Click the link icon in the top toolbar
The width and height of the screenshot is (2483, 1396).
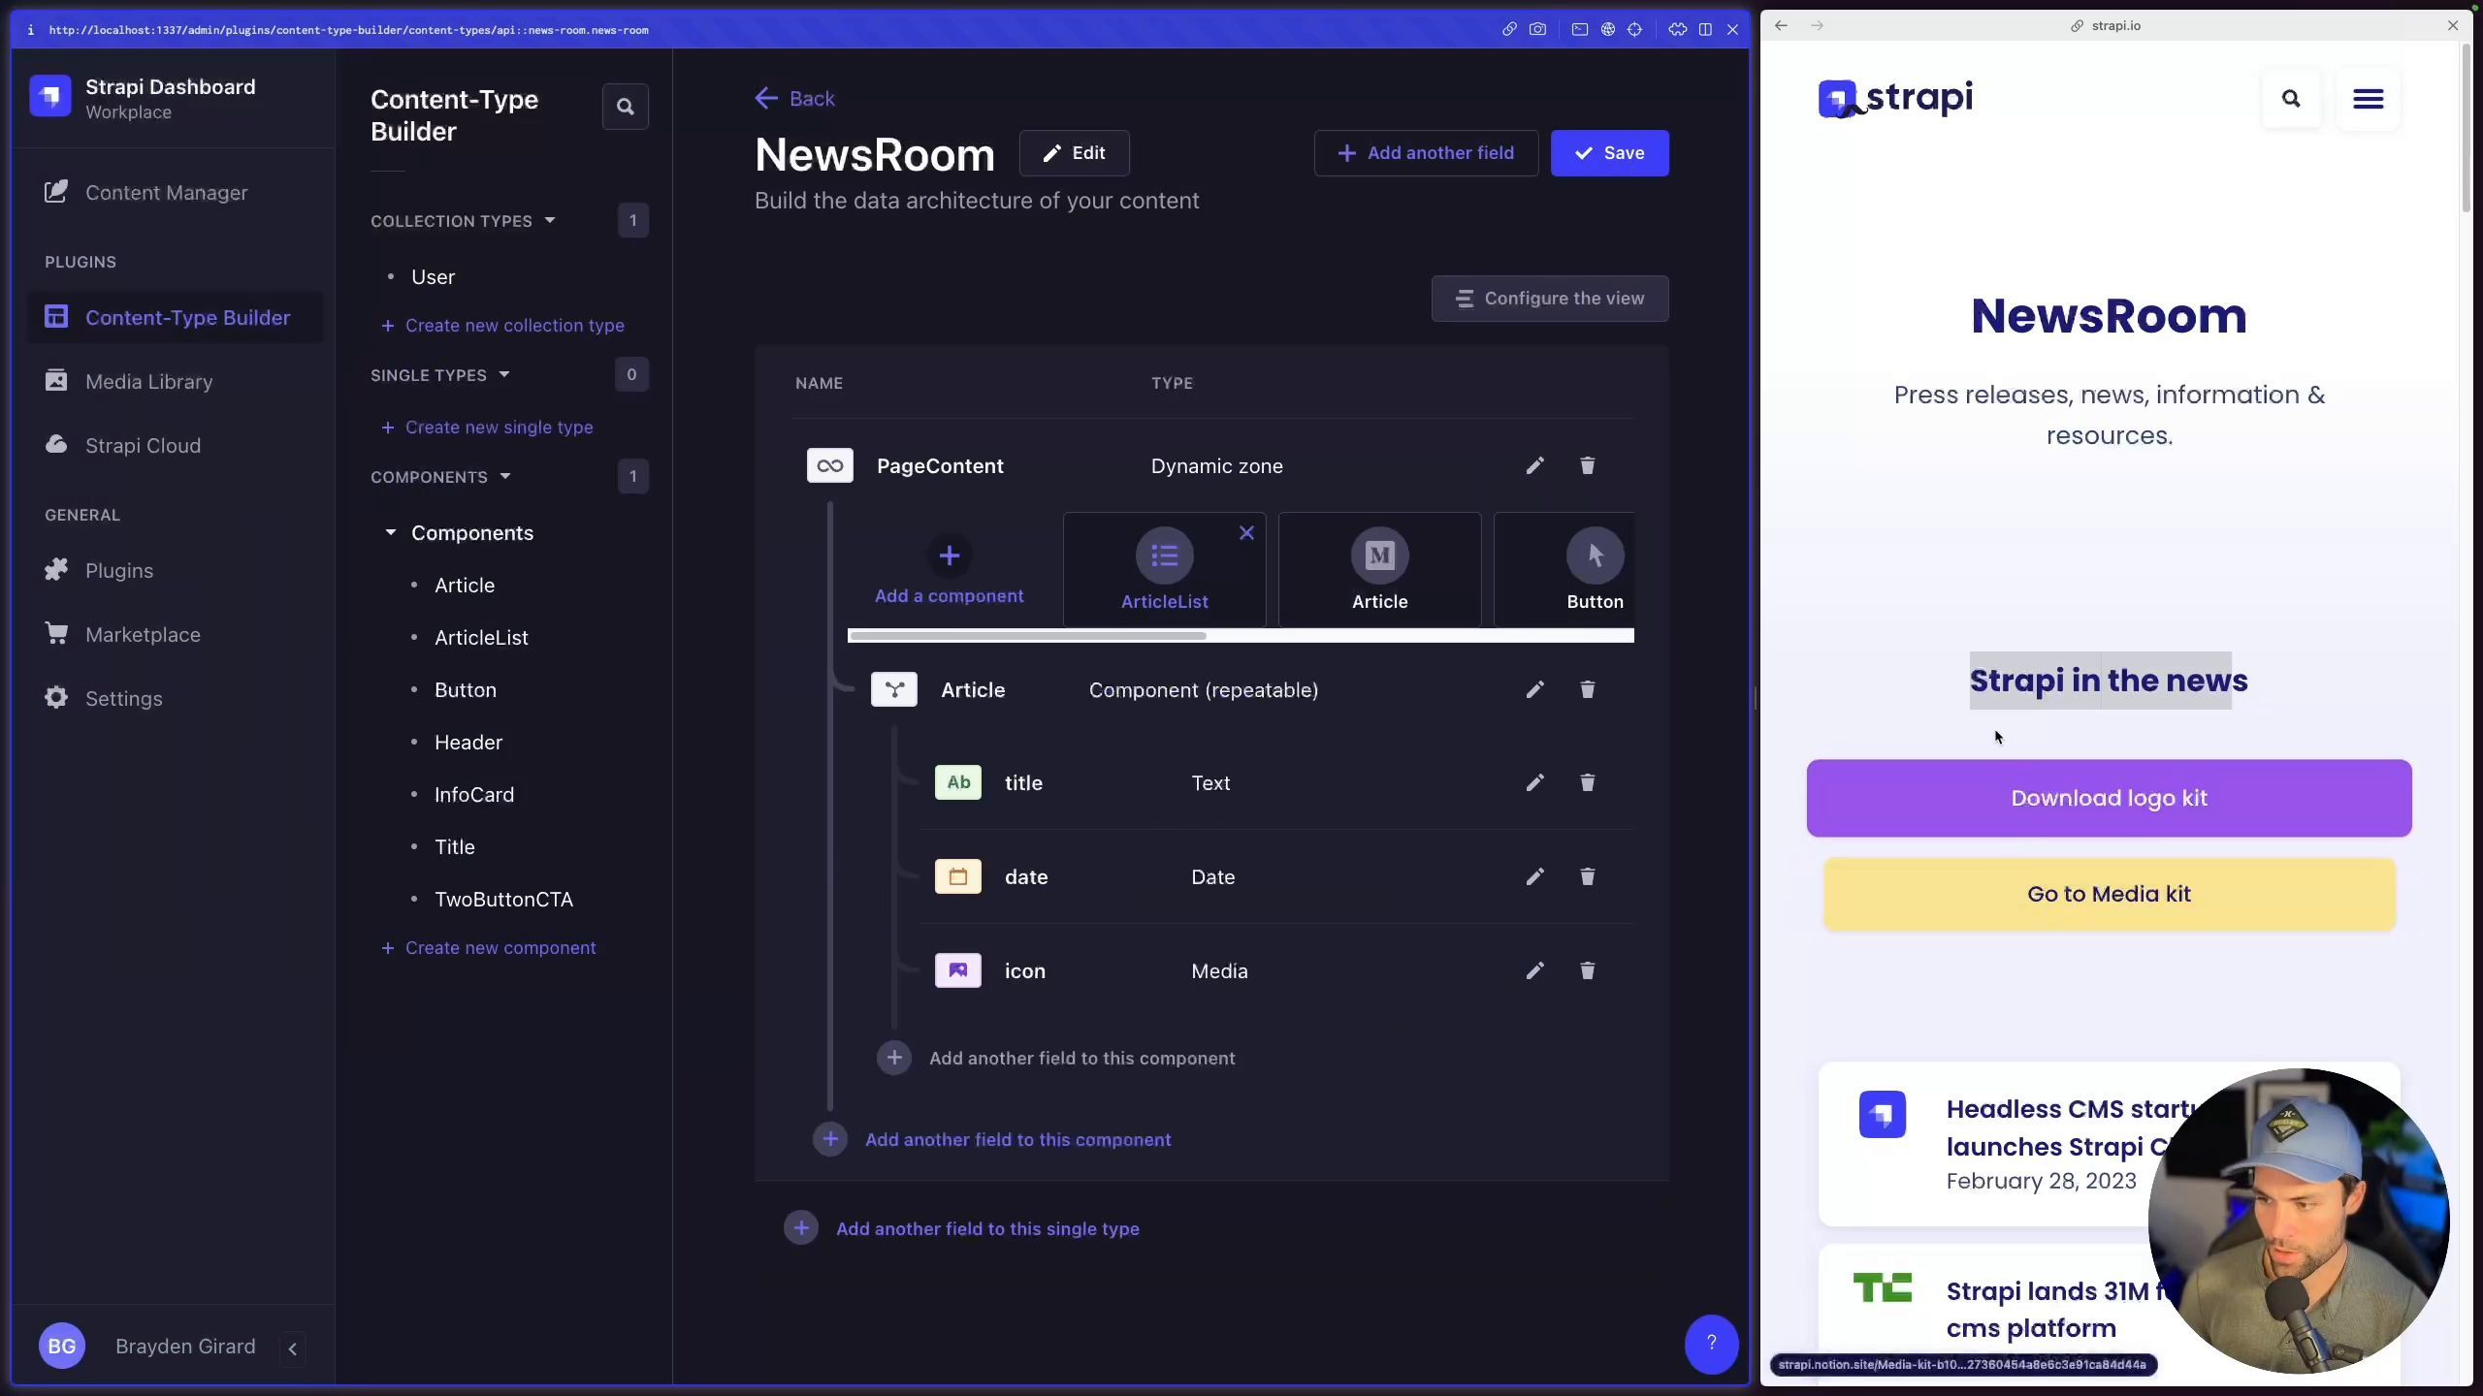coord(1509,29)
